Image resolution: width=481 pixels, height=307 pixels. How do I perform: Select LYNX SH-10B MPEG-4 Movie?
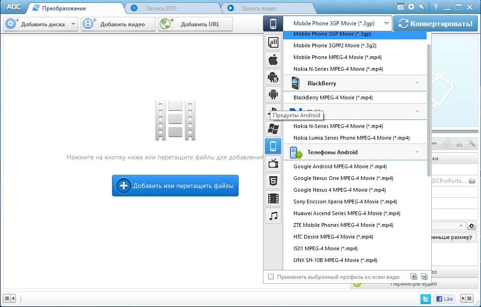(x=354, y=260)
